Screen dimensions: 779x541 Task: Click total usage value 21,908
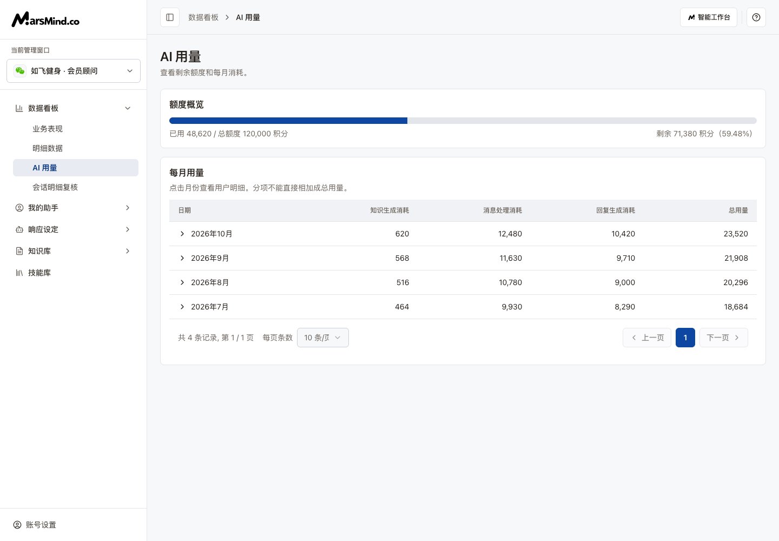pyautogui.click(x=736, y=258)
